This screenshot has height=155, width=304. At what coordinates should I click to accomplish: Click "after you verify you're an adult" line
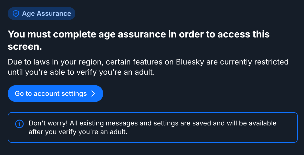coord(78,132)
